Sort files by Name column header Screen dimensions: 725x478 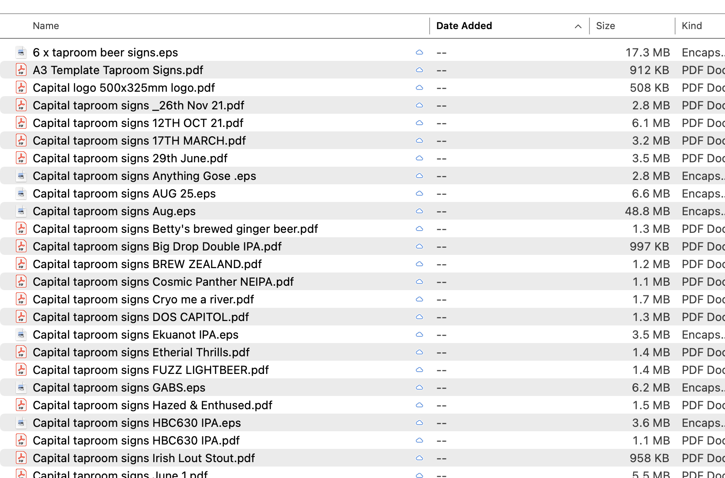pos(46,26)
